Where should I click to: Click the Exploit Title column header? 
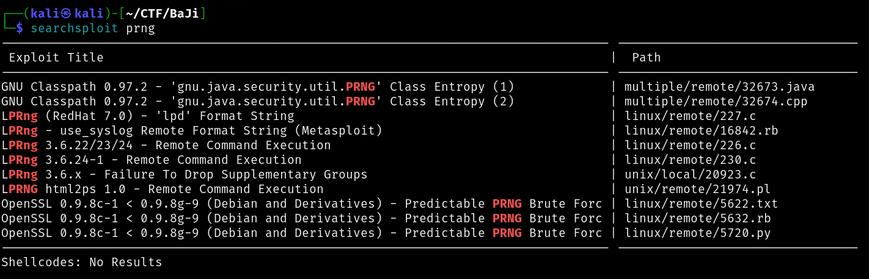click(56, 57)
